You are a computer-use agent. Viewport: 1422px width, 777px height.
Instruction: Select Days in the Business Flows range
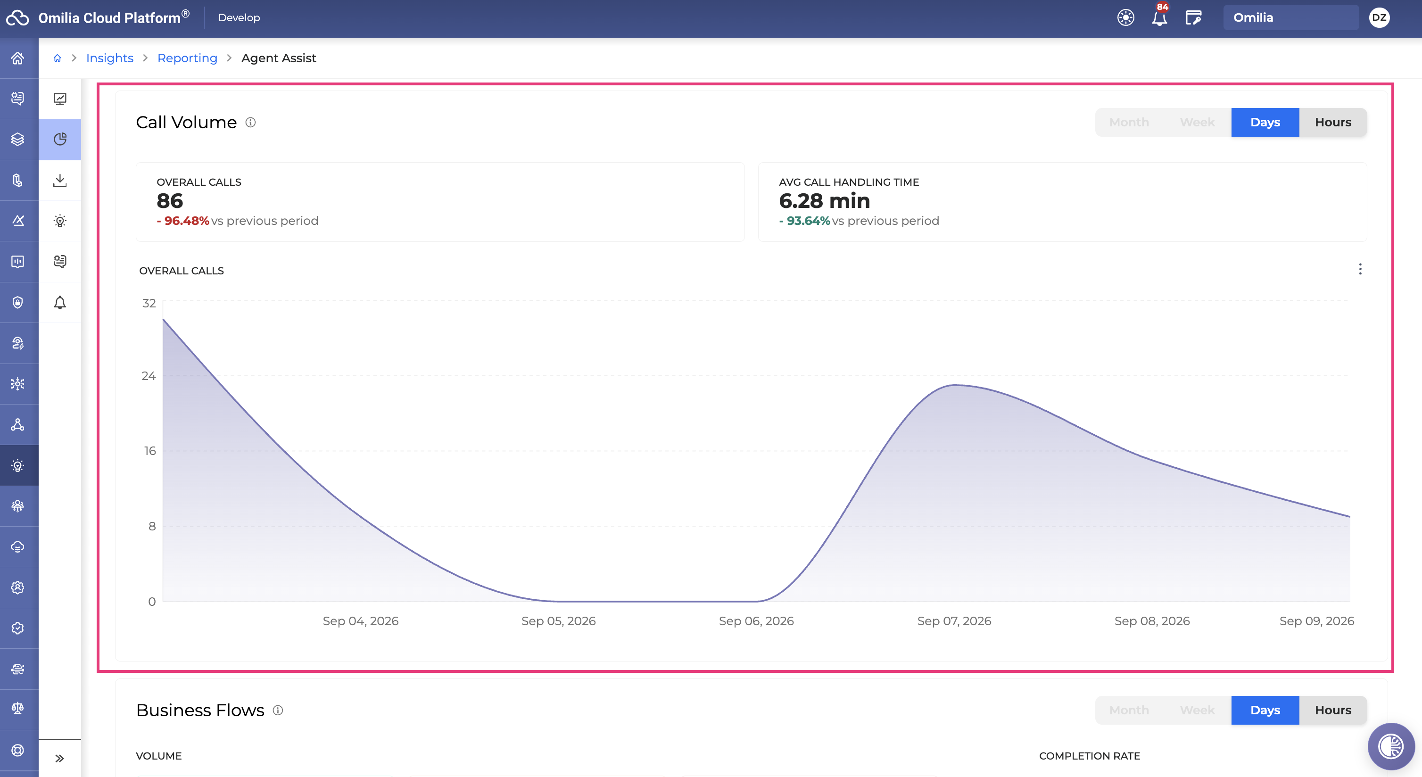tap(1265, 710)
